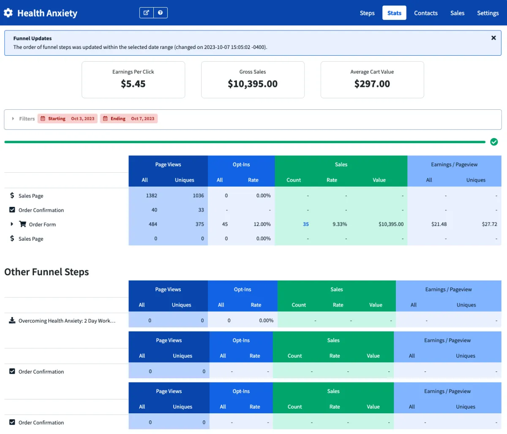Dismiss the Funnel Updates notice

(x=493, y=38)
